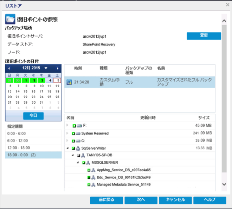Viewport: 232px width, 209px height.
Task: Click the SharePoint Recovery data store value
Action: 99,44
